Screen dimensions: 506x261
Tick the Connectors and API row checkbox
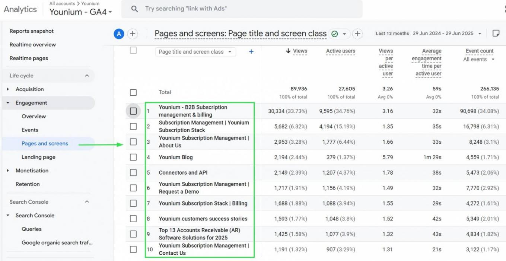133,172
